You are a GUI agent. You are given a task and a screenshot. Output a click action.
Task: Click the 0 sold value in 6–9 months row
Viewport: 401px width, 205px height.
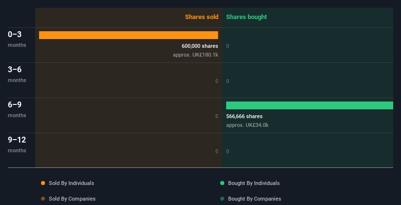pyautogui.click(x=216, y=116)
